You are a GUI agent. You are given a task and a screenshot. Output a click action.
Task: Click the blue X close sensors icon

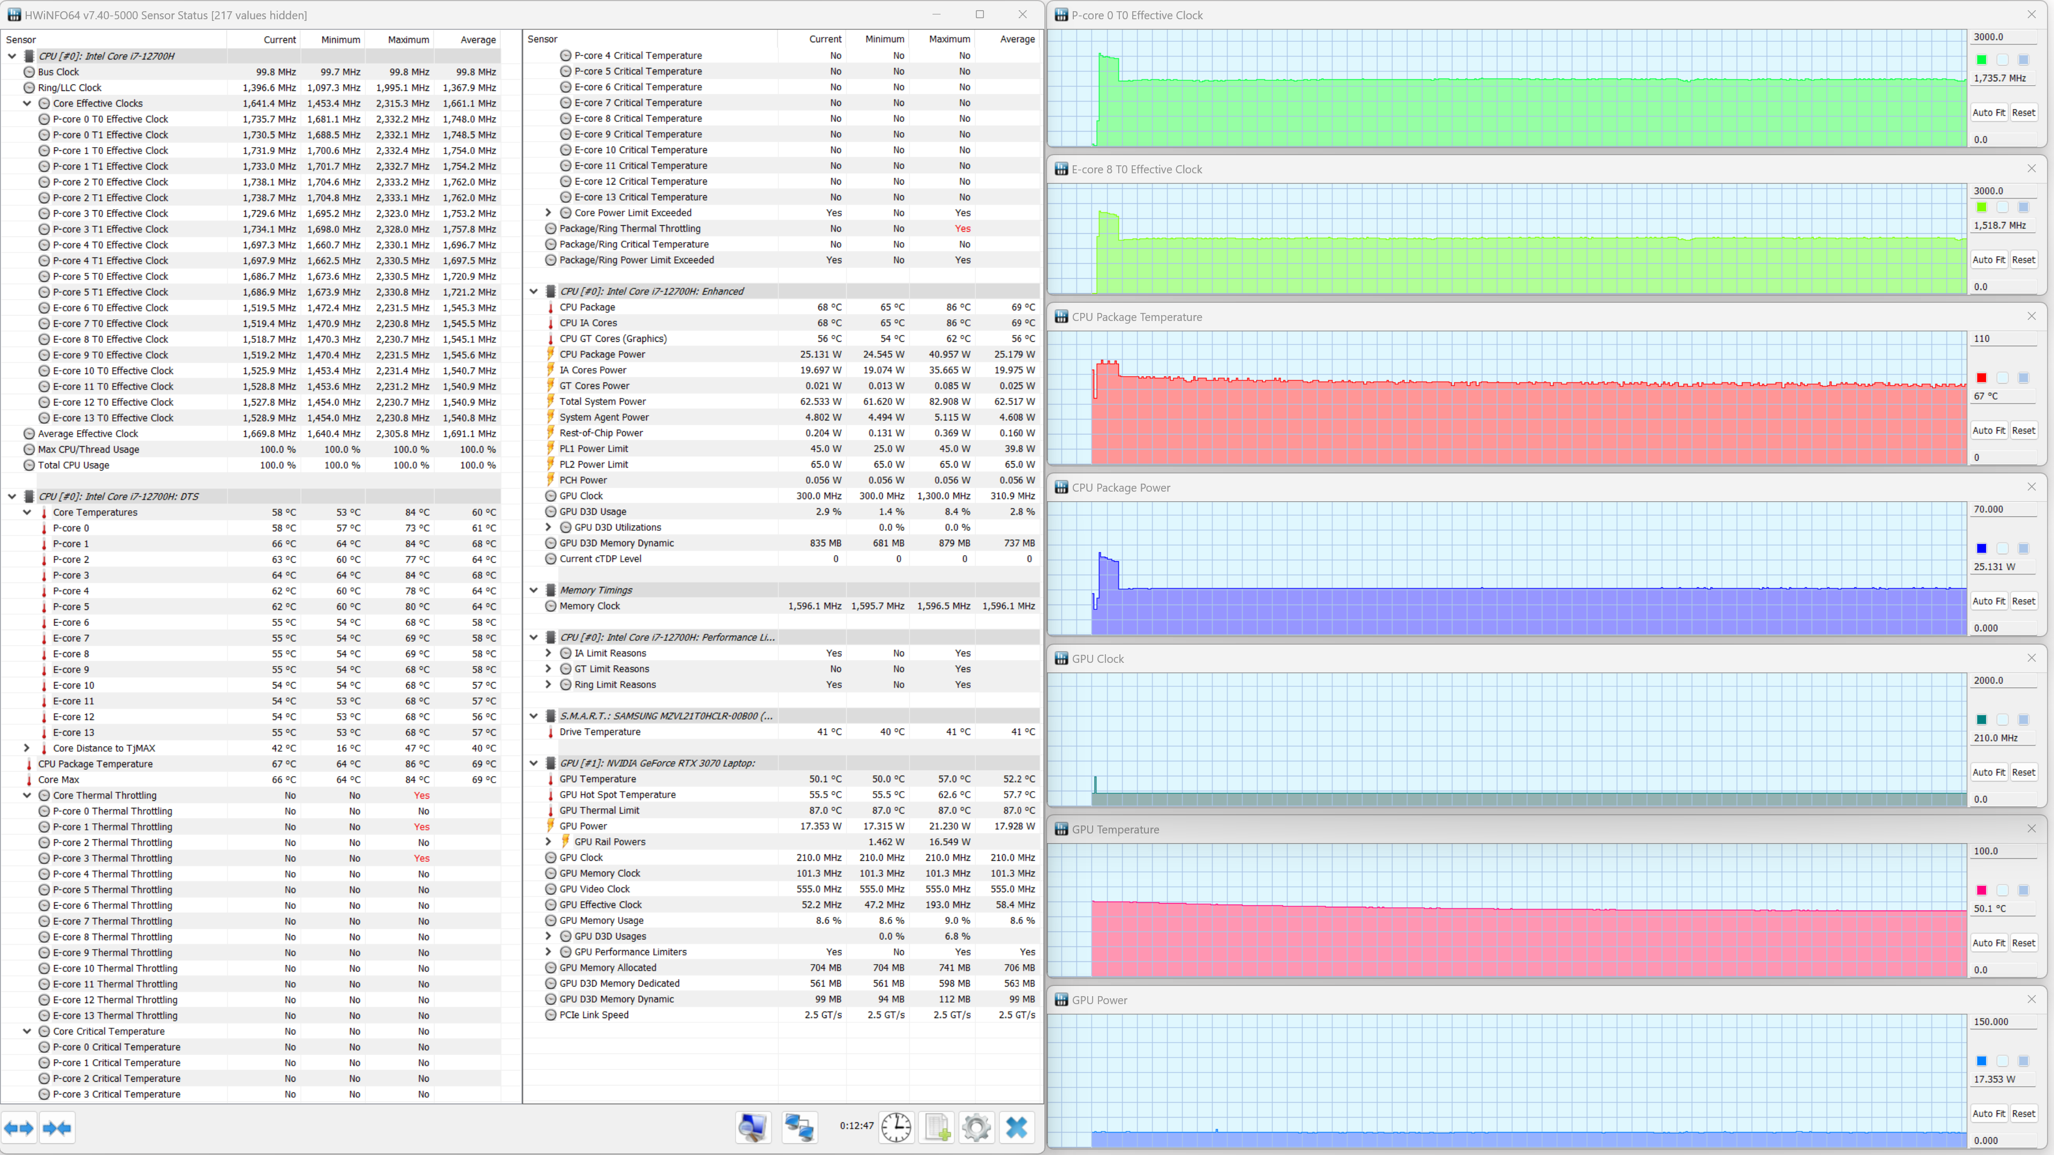[x=1017, y=1127]
